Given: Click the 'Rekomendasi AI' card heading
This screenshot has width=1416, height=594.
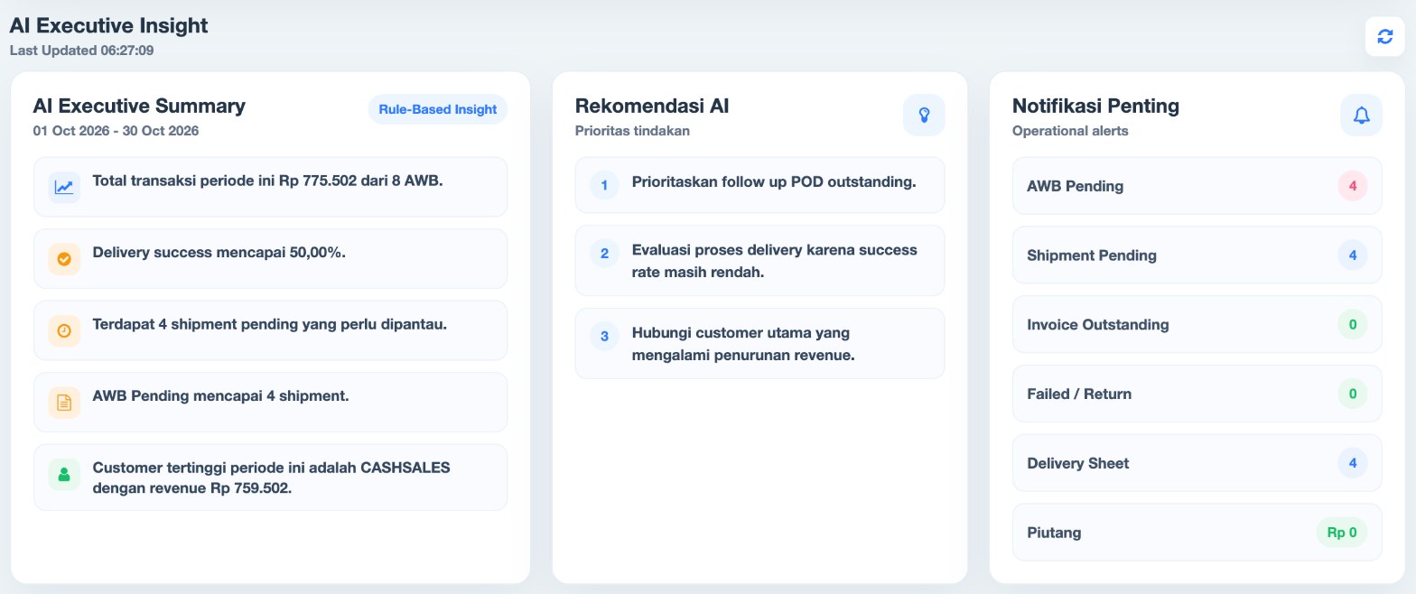Looking at the screenshot, I should (x=652, y=106).
